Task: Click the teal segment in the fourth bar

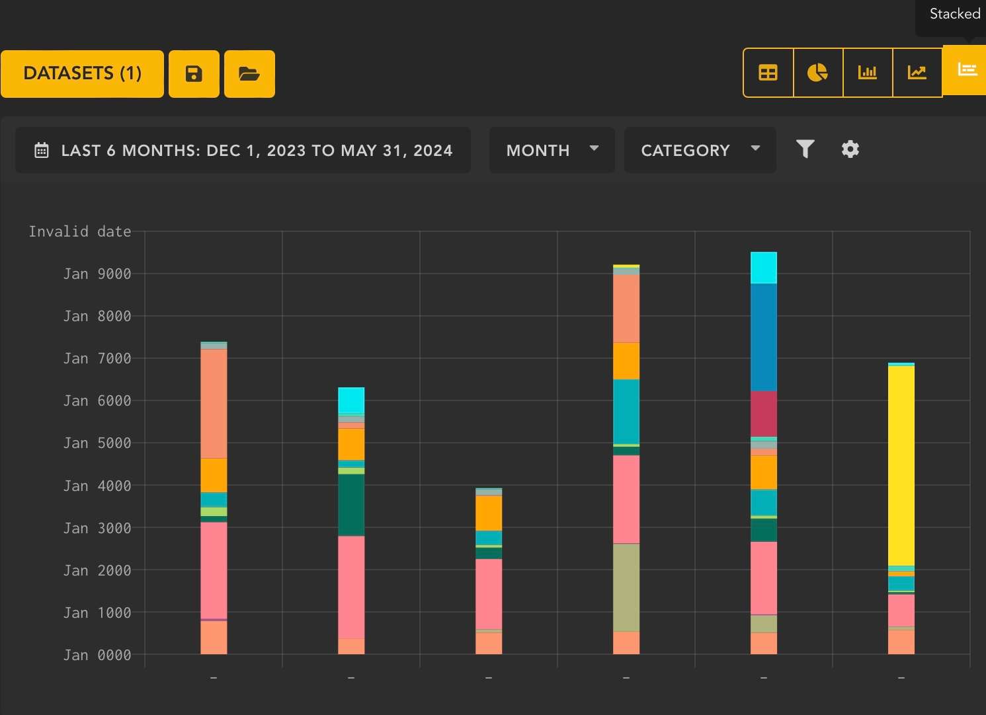Action: click(626, 412)
